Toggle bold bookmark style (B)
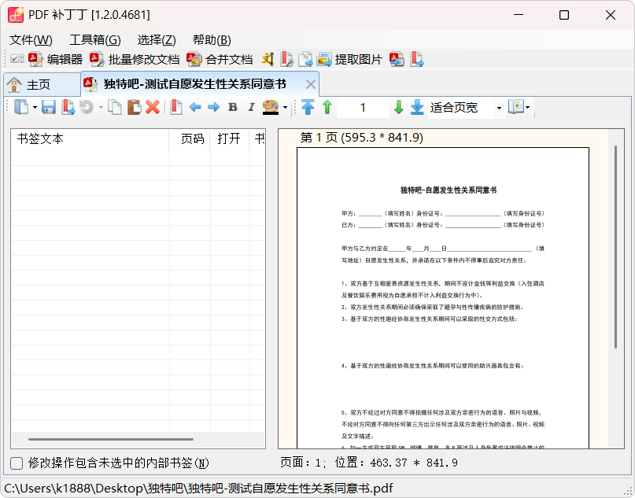635x498 pixels. tap(232, 107)
